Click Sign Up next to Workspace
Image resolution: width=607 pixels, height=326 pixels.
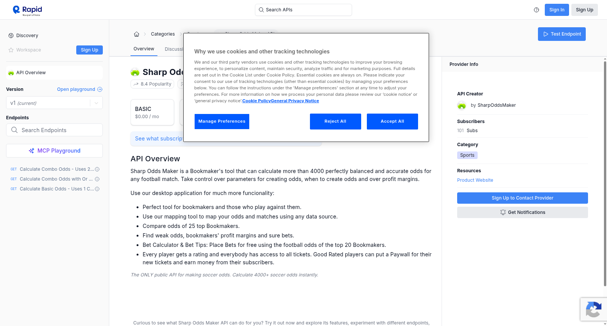90,50
